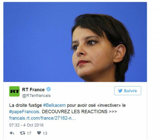Open the francais.rt.com article link
Viewport: 160px width, 140px height.
point(42,118)
